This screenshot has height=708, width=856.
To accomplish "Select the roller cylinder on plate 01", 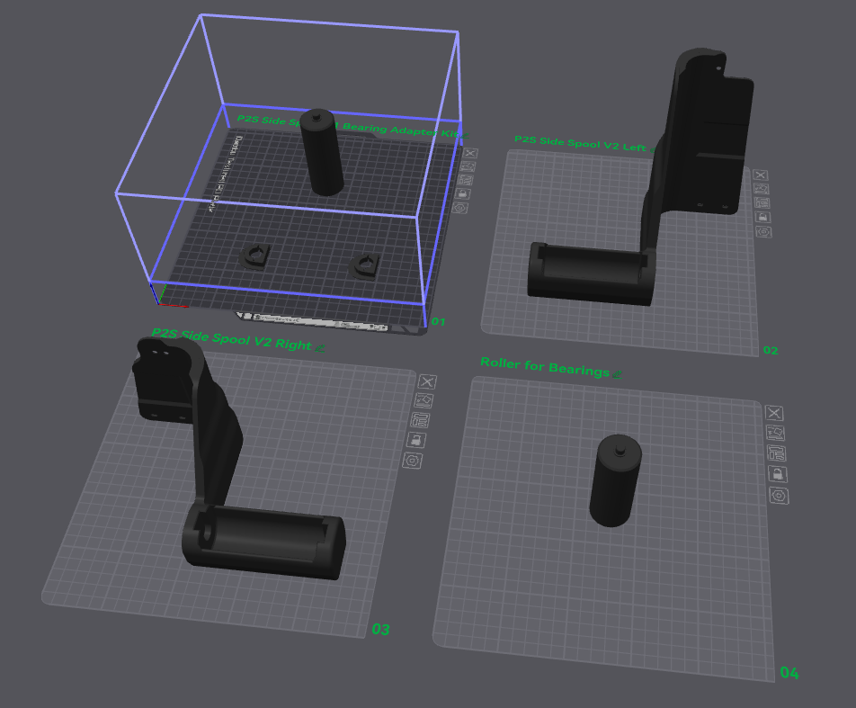I will [x=322, y=152].
